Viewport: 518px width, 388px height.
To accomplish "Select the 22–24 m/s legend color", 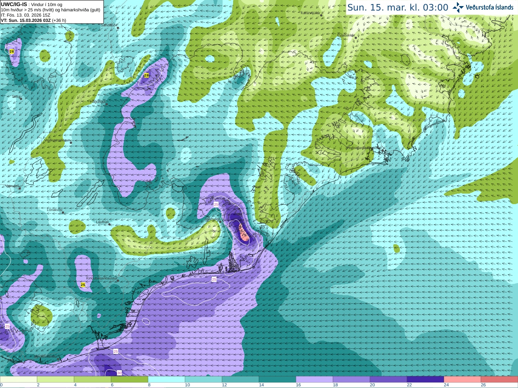I will pyautogui.click(x=425, y=379).
